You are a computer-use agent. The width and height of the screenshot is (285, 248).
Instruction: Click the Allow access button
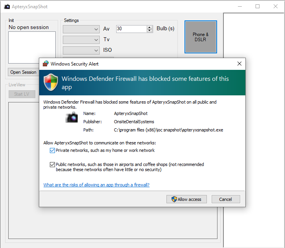point(186,199)
